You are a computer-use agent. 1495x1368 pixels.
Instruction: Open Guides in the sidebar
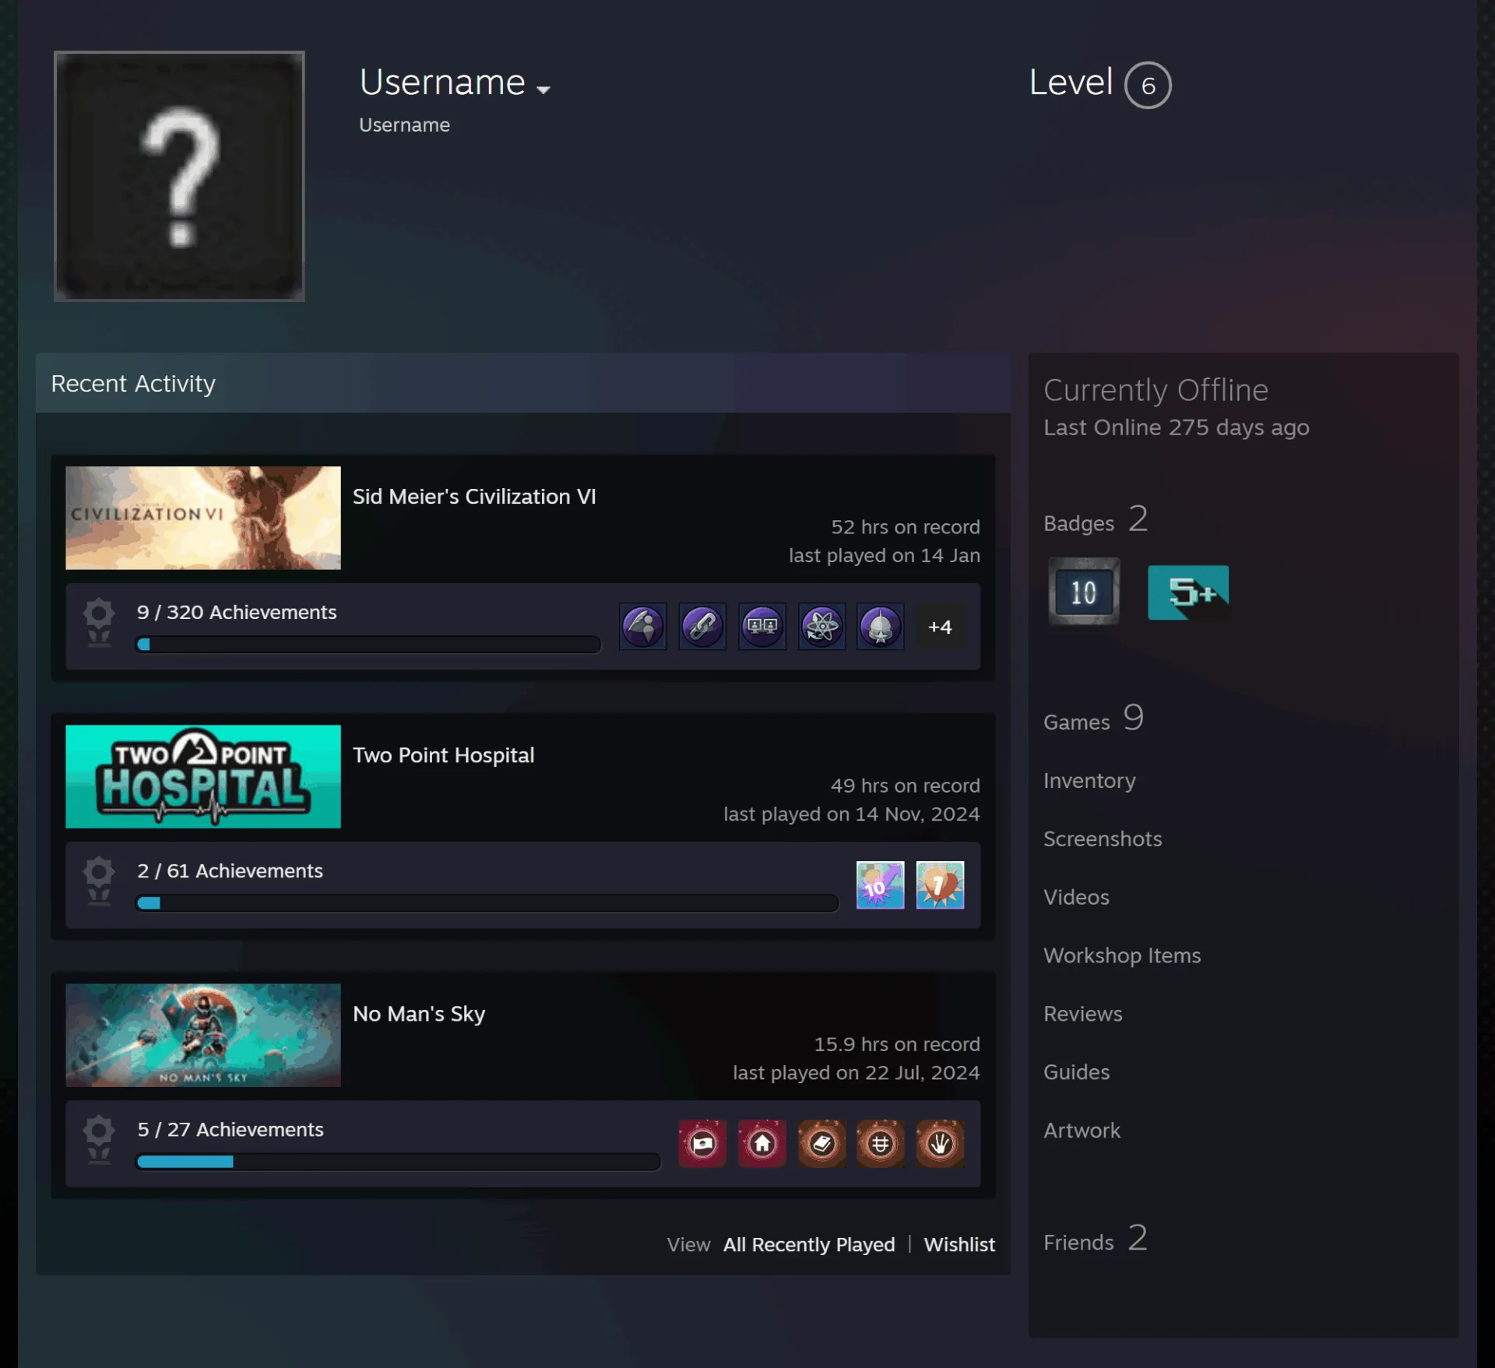point(1076,1072)
